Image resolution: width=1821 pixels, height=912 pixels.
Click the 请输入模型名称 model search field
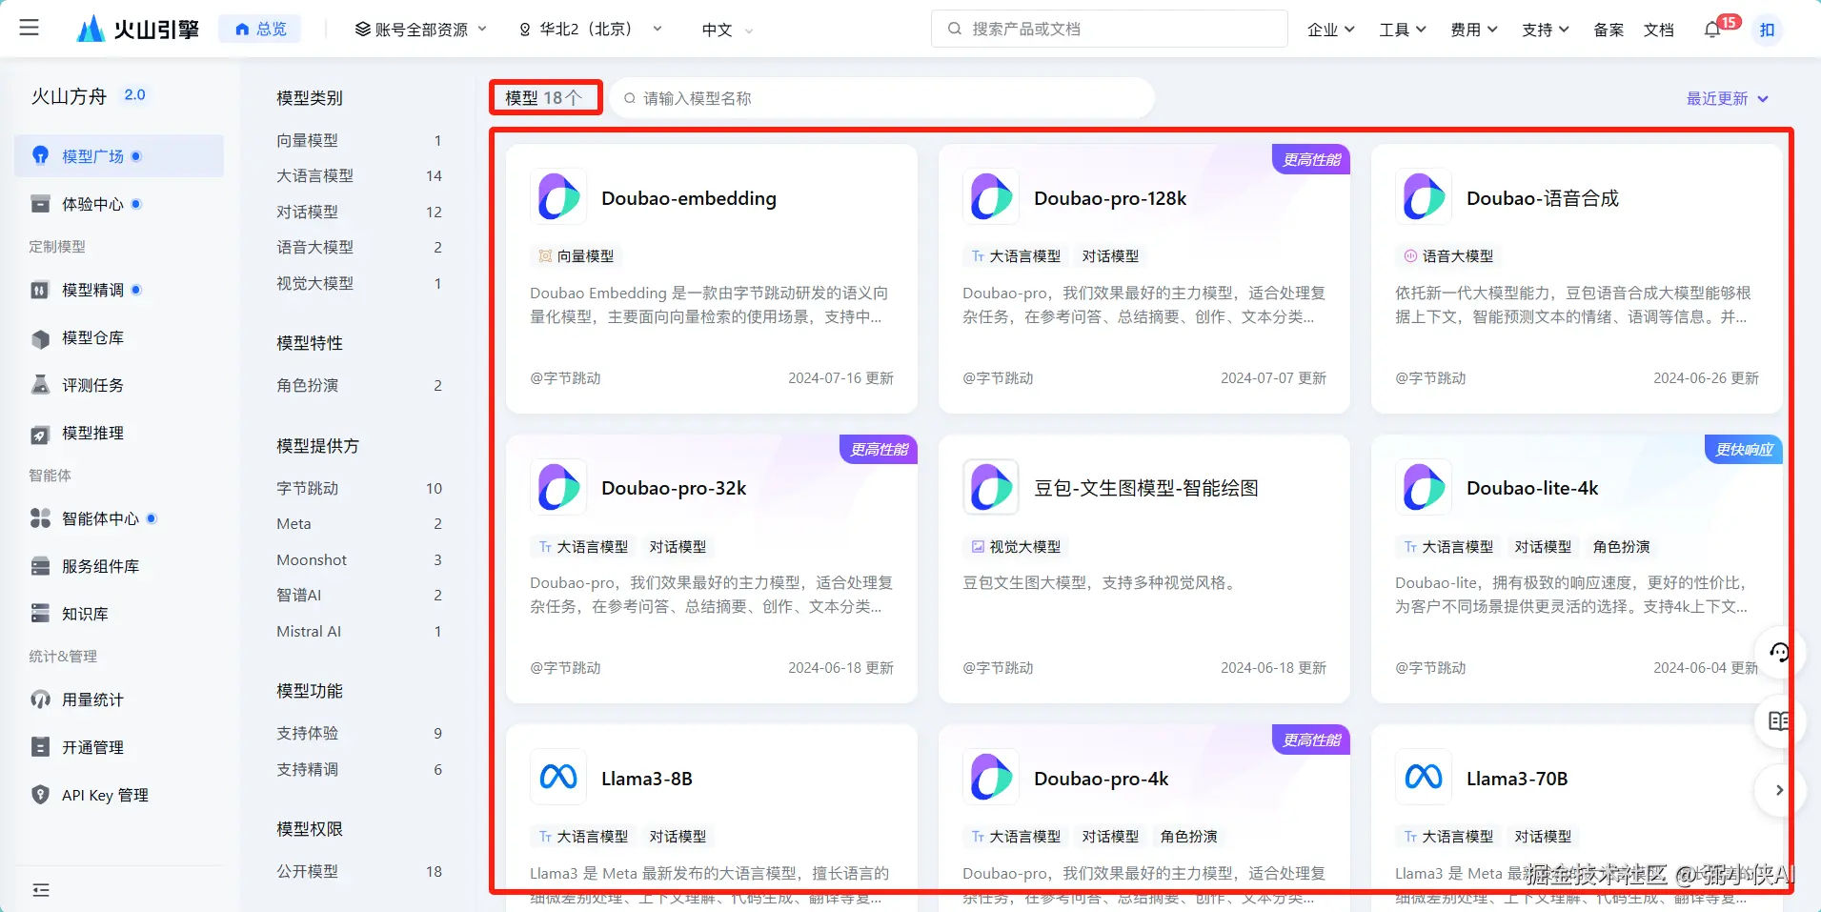(882, 98)
